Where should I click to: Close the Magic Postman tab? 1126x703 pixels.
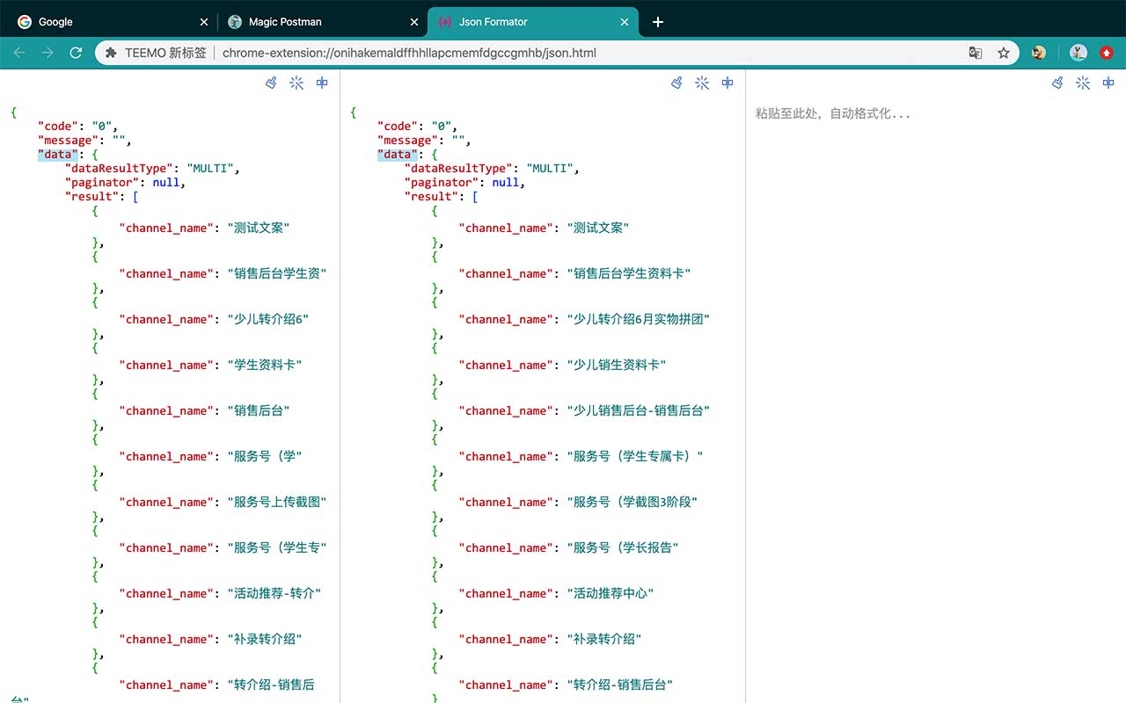414,22
